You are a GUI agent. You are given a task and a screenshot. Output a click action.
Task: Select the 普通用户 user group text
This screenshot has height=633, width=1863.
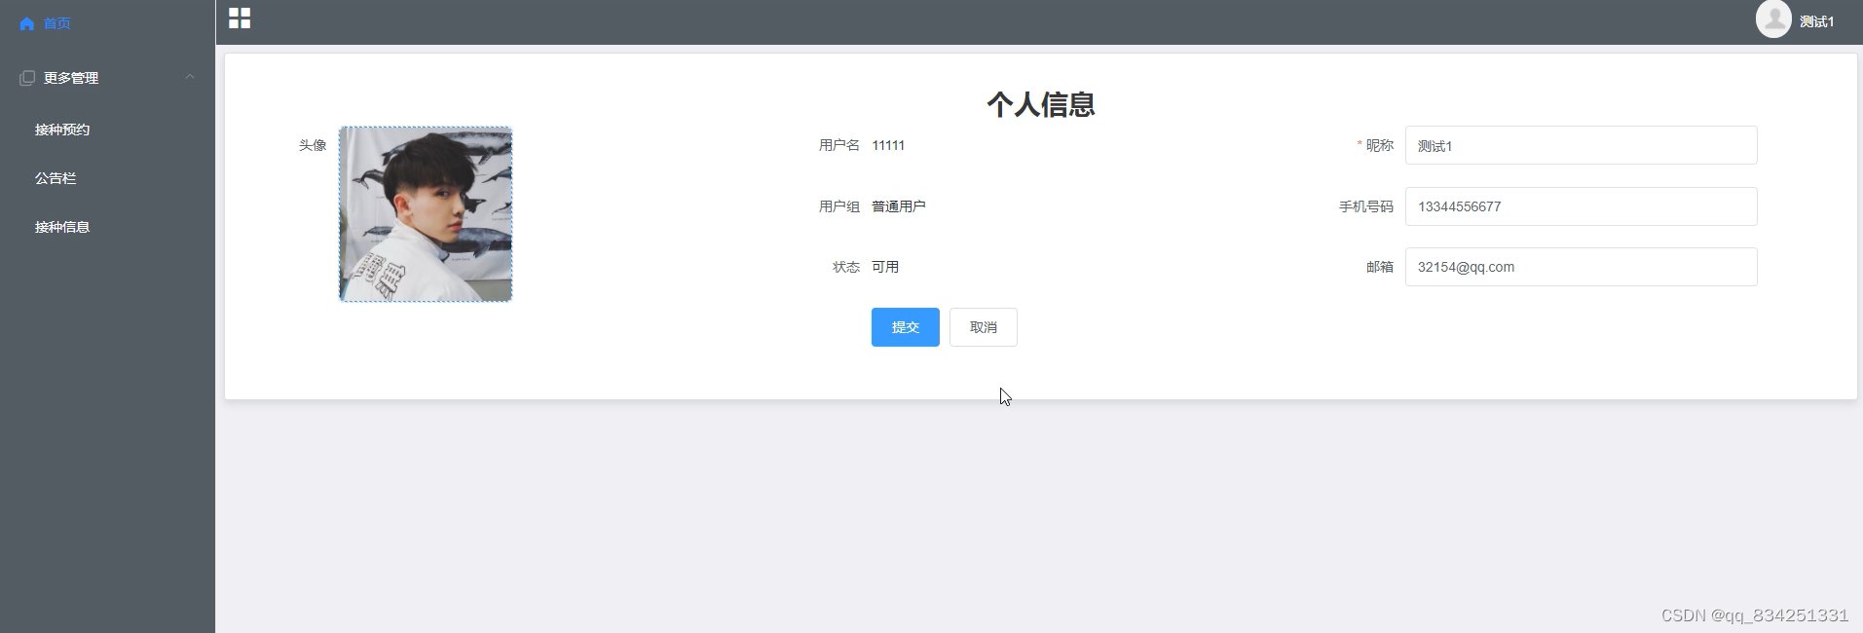[x=899, y=206]
